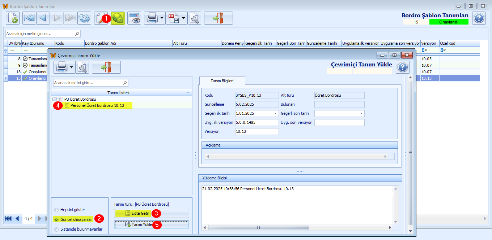Export to PDF from main toolbar

[x=174, y=18]
